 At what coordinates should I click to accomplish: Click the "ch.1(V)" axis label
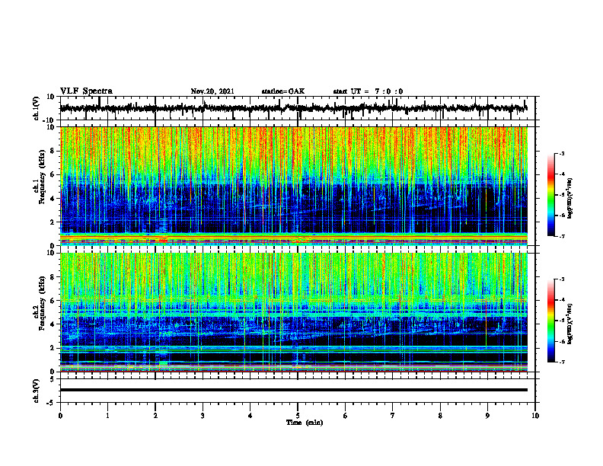tap(37, 108)
